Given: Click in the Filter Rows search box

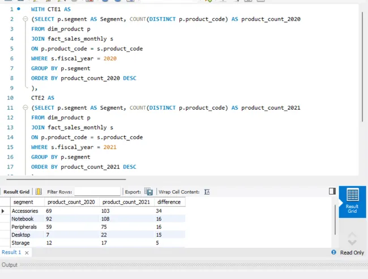Looking at the screenshot, I should click(x=97, y=192).
